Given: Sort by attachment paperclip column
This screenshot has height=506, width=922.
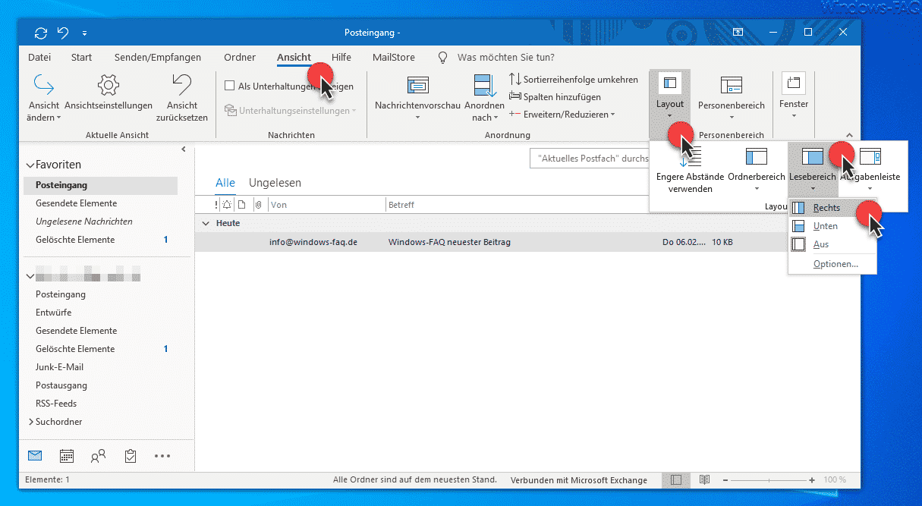Looking at the screenshot, I should (x=258, y=205).
